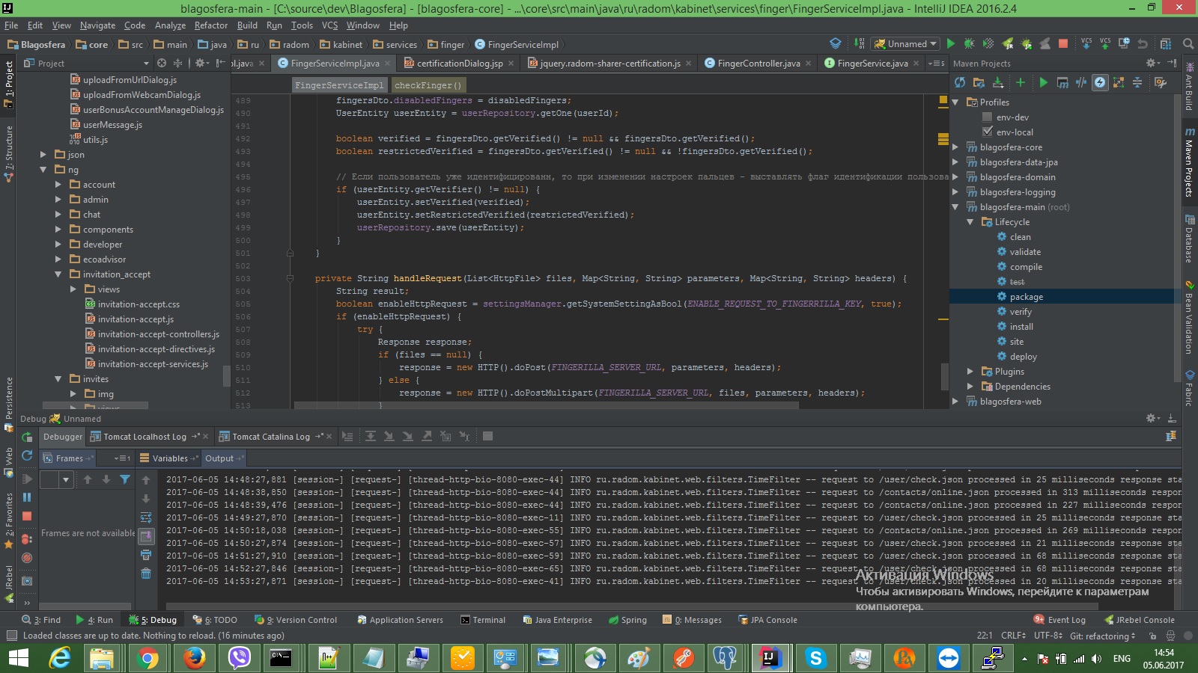Reimport all Maven projects
Viewport: 1198px width, 673px height.
(x=961, y=82)
